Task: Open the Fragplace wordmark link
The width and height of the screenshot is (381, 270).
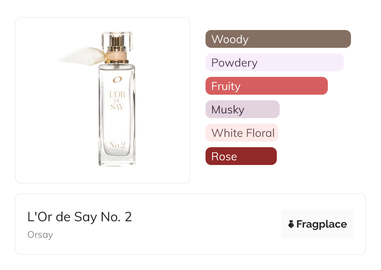Action: [321, 224]
